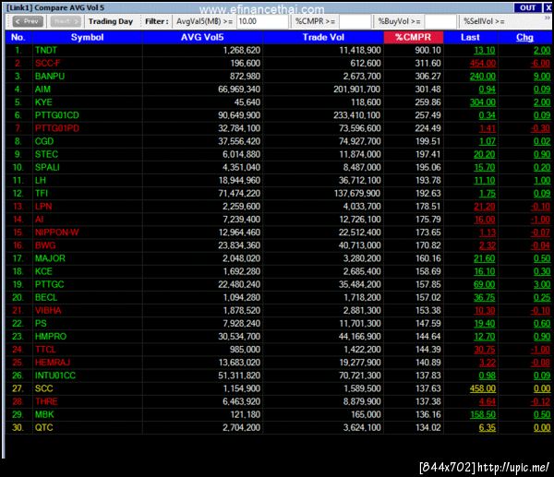Viewport: 554px width, 477px height.
Task: Select symbol CGD
Action: [44, 141]
